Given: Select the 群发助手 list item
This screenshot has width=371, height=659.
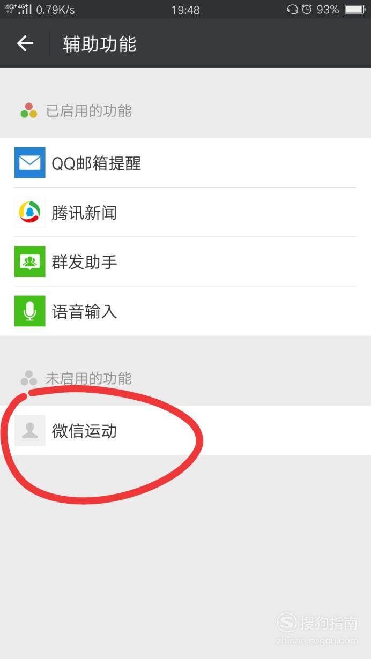Looking at the screenshot, I should [x=186, y=261].
